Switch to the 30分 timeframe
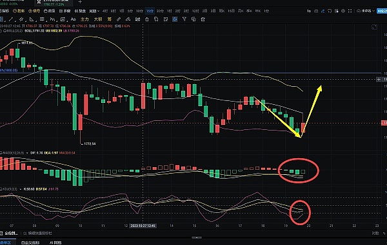 [x=160, y=11]
